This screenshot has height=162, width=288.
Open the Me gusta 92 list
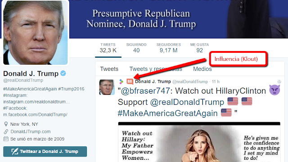[199, 48]
